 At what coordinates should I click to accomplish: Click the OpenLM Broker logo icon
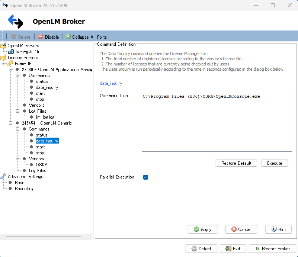(16, 21)
